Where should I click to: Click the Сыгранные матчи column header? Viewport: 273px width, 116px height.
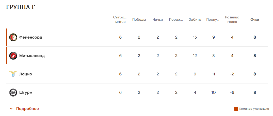(120, 20)
